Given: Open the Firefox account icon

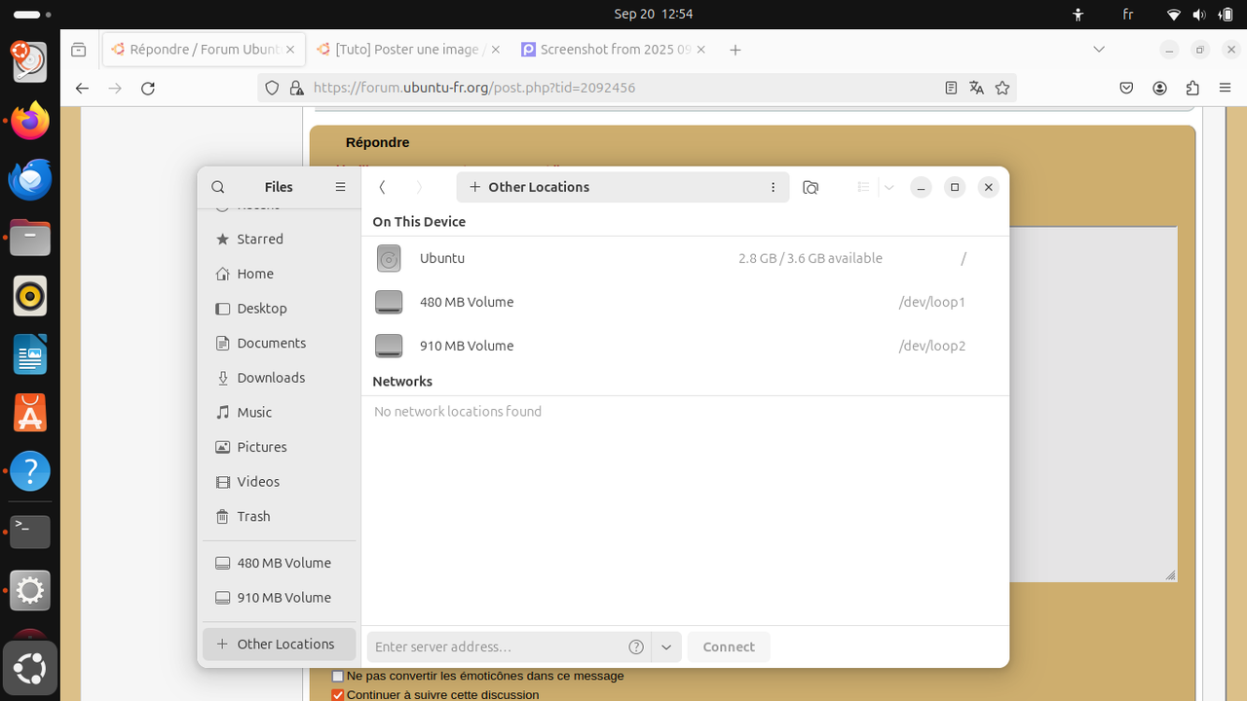Looking at the screenshot, I should 1159,88.
